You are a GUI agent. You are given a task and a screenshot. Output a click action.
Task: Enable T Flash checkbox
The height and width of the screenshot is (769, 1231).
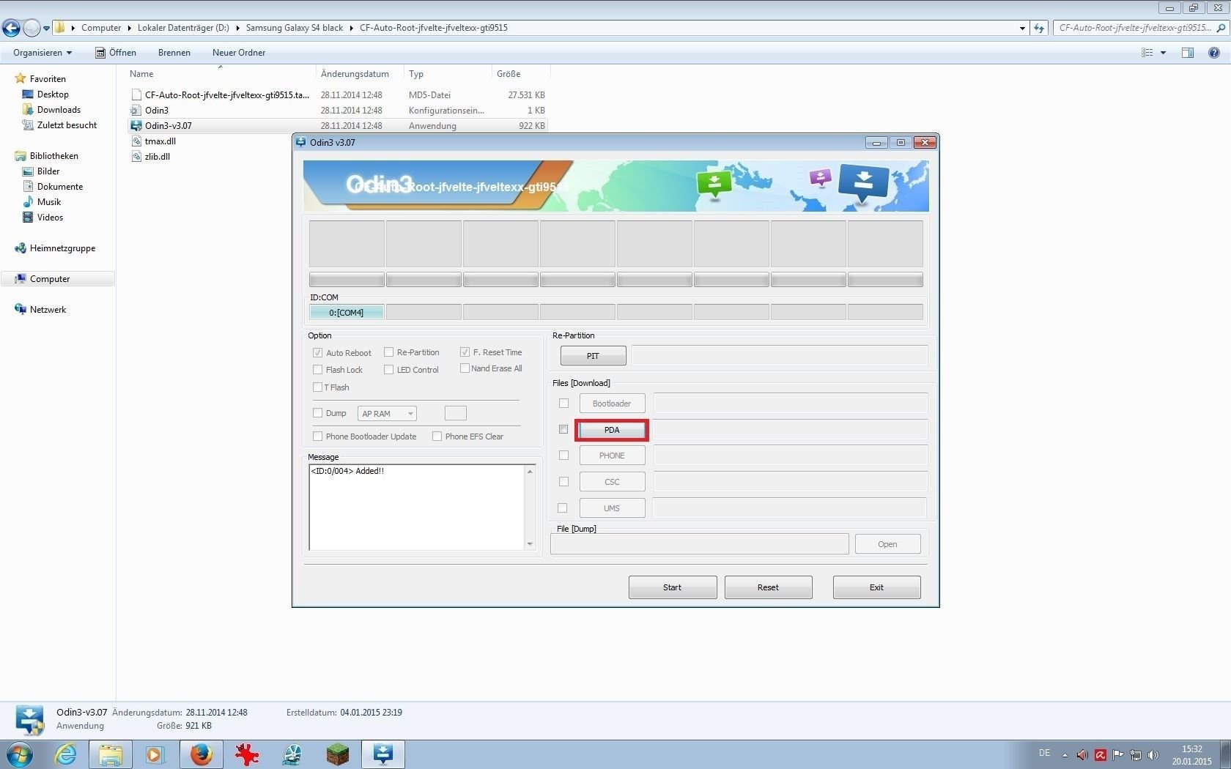point(318,387)
